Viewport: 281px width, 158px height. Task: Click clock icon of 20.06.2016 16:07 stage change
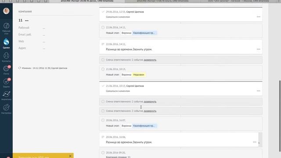pos(103,120)
